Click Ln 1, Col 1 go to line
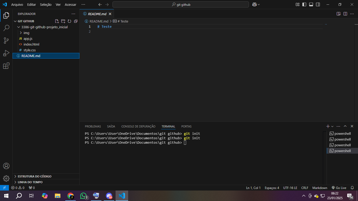Screen dimensions: 358x201 click(x=253, y=188)
